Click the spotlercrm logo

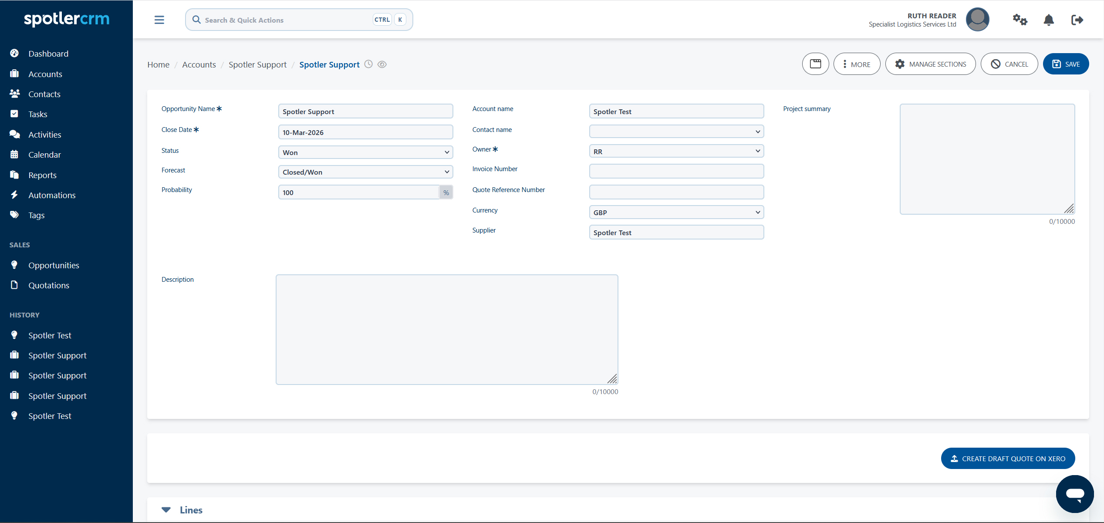click(x=67, y=19)
